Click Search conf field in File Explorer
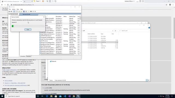Screen dimensions: 175x98 click(x=133, y=31)
